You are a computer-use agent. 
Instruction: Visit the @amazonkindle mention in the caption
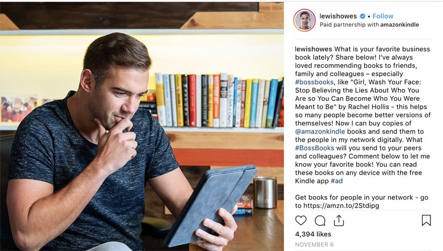[320, 131]
